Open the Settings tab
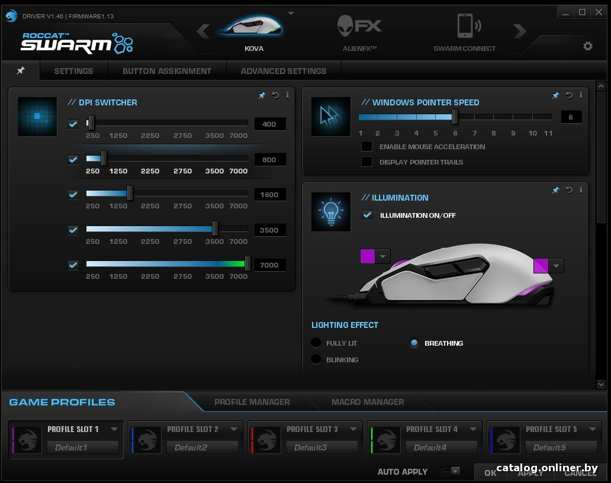 click(x=73, y=71)
